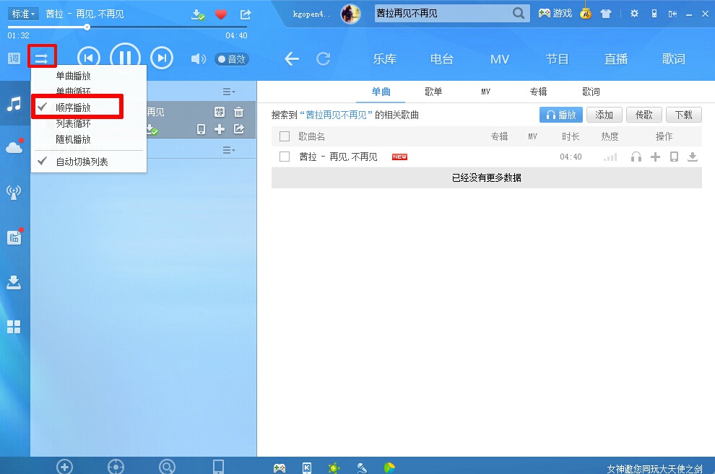Switch to 专辑 search results tab
The height and width of the screenshot is (474, 715).
(538, 92)
